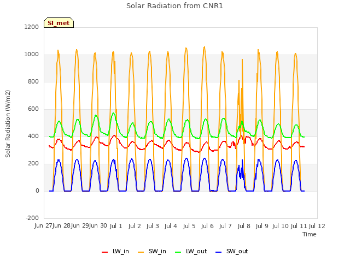Viewport: 350px width, 262px height.
Task: Click the Jul 6 x-axis tick label
Action: pyautogui.click(x=207, y=226)
